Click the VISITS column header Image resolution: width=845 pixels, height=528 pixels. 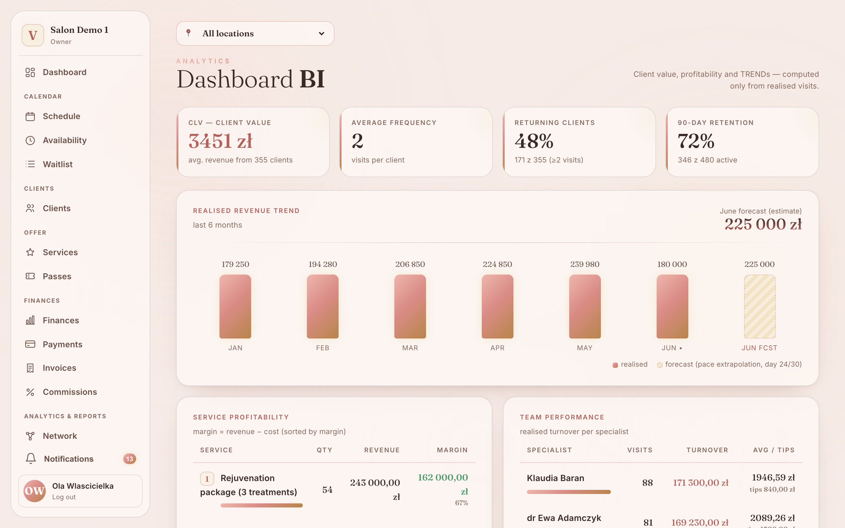point(640,450)
